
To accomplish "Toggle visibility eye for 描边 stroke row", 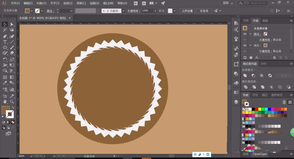I will point(245,34).
